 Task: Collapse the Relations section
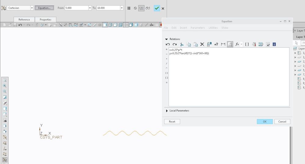coord(167,39)
